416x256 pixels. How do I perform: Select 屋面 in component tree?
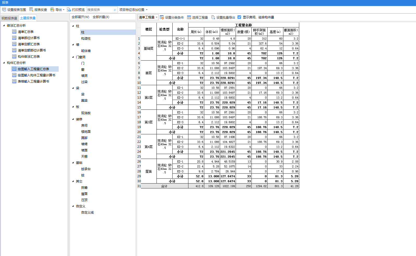pos(84,194)
